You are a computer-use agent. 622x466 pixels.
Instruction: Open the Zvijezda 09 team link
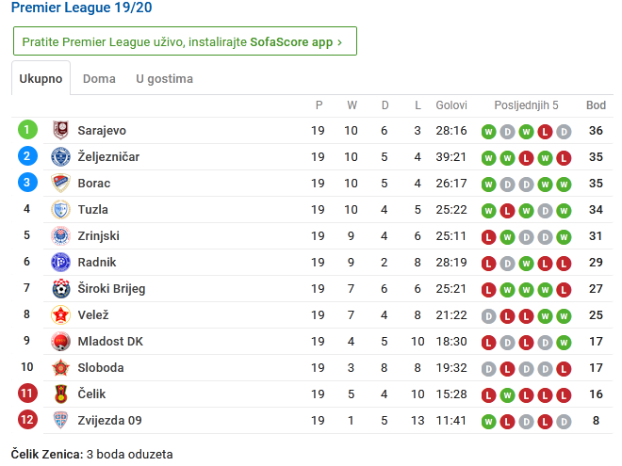[109, 421]
